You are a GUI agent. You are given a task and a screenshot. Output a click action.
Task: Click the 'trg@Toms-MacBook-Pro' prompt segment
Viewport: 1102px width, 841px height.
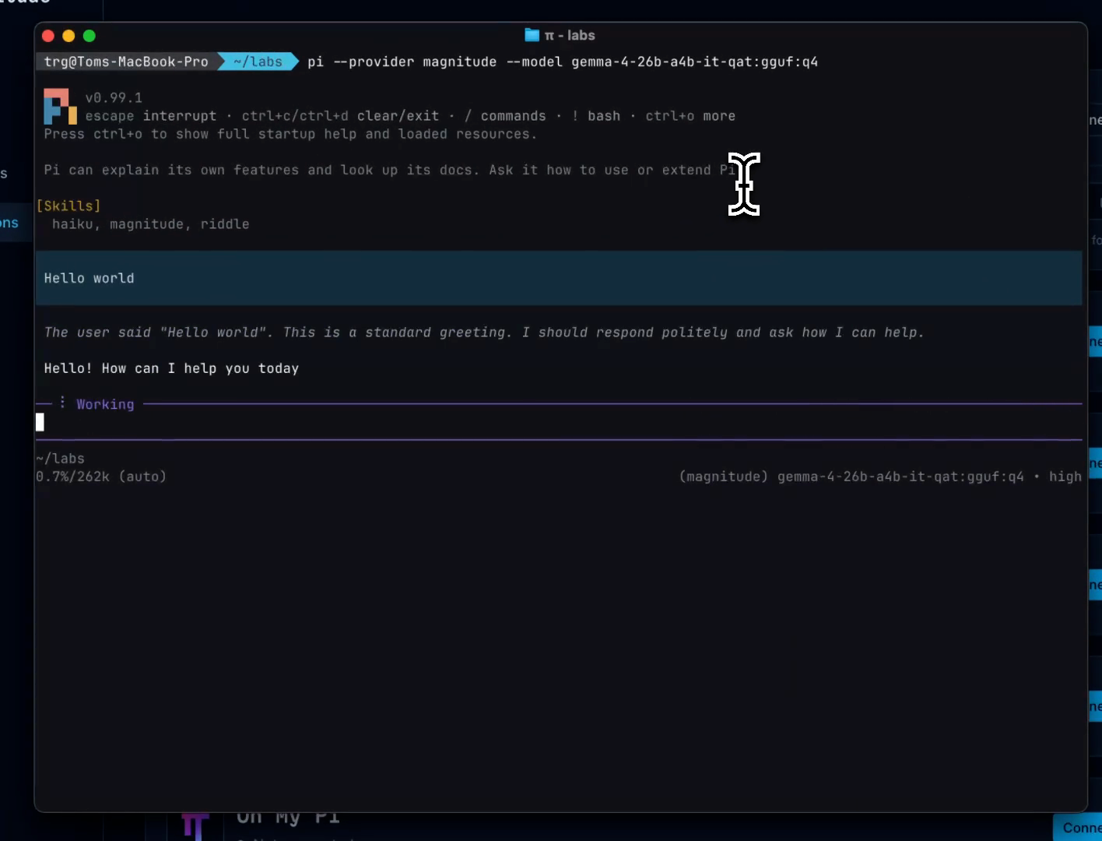(x=126, y=62)
